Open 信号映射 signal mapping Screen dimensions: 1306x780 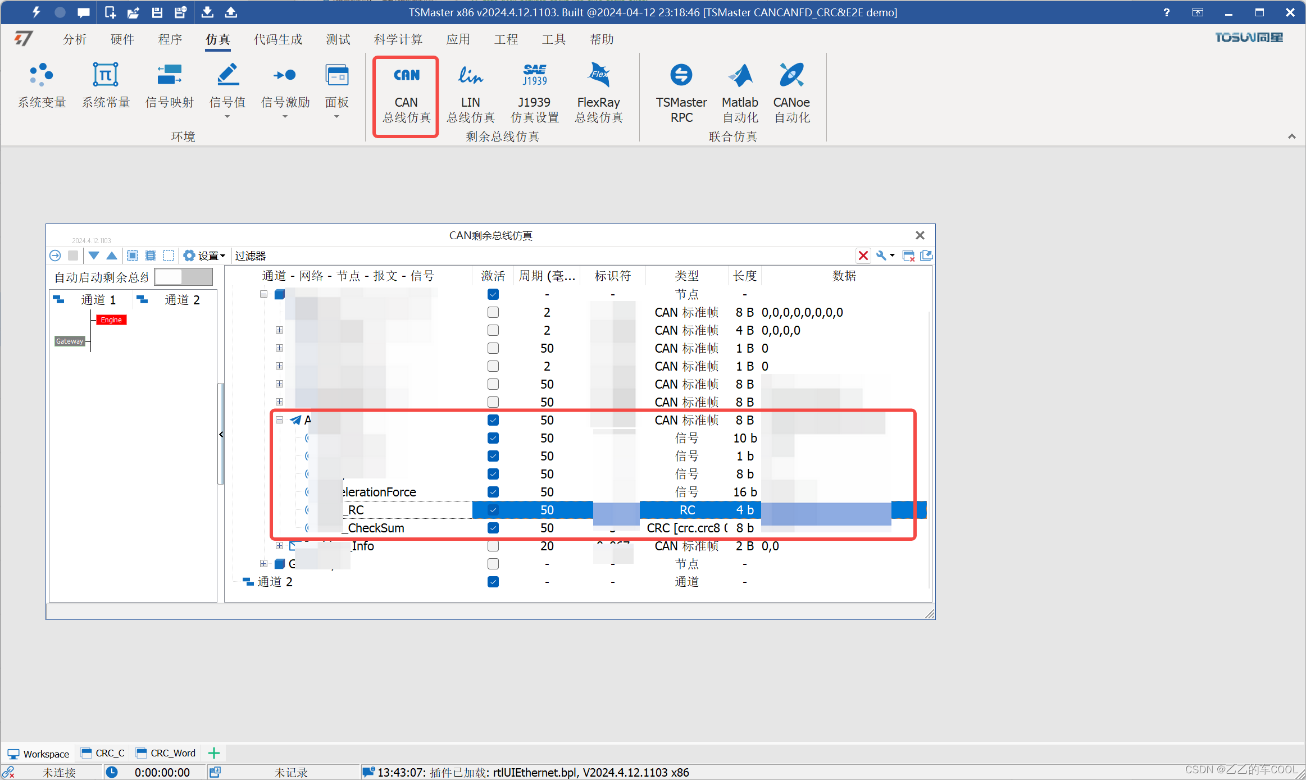[170, 86]
